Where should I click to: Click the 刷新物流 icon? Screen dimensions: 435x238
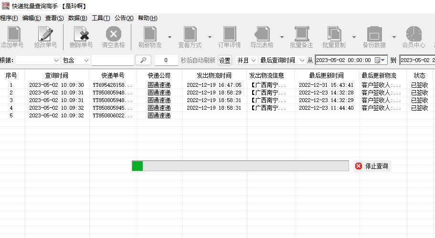pos(150,34)
